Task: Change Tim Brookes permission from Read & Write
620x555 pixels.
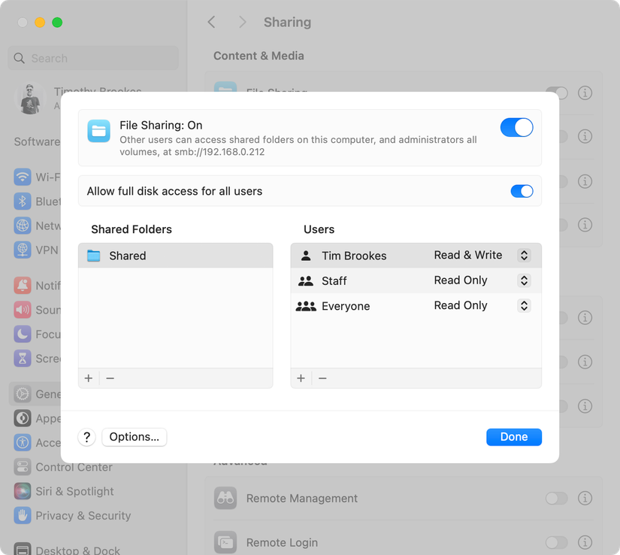Action: point(524,255)
